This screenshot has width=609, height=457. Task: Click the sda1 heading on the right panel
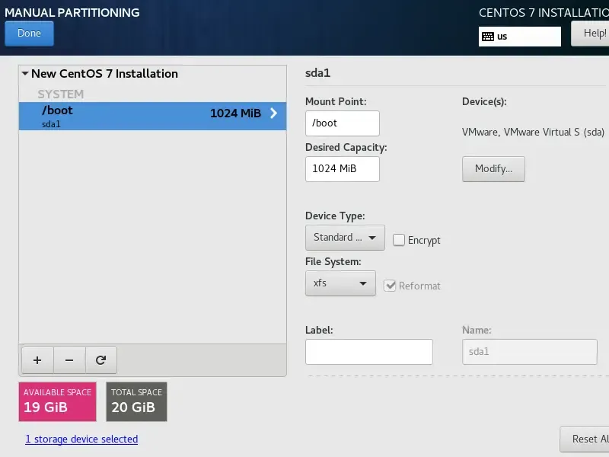tap(317, 73)
